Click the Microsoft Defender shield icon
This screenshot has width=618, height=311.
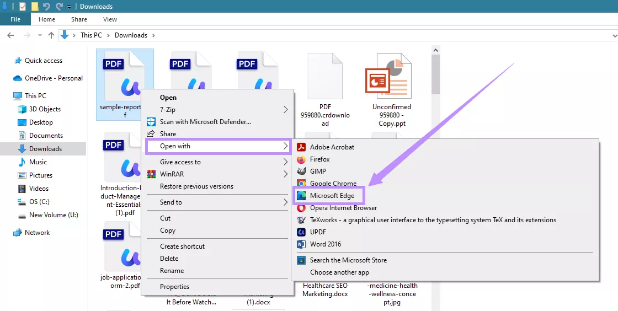(x=151, y=122)
